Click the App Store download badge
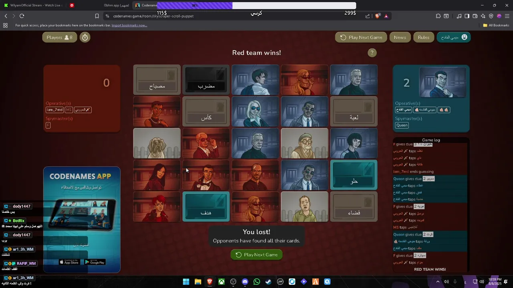Image resolution: width=513 pixels, height=288 pixels. click(x=69, y=262)
